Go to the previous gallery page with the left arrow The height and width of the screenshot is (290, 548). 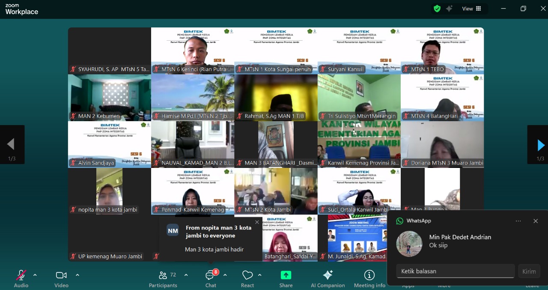11,145
